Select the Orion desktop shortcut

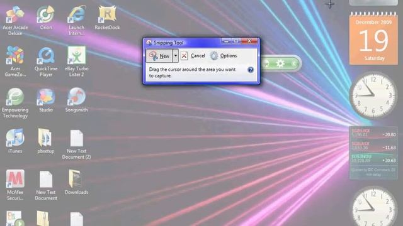[46, 18]
